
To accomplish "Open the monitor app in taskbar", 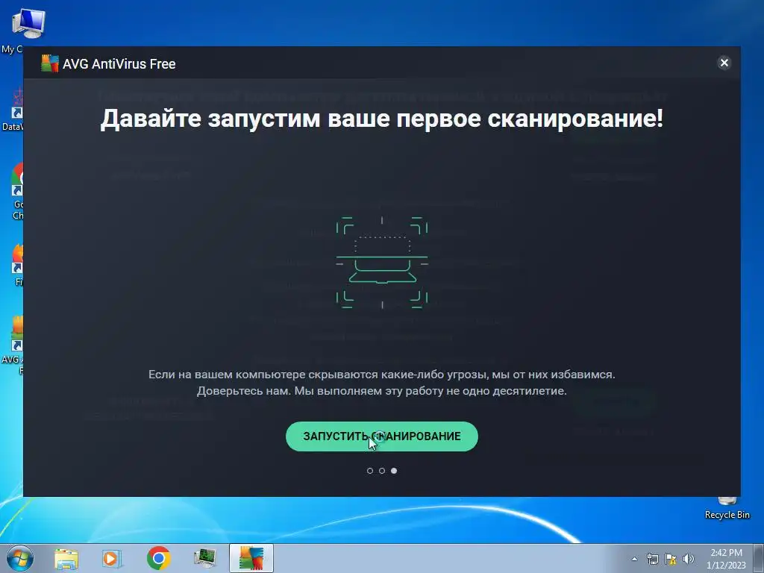I will [204, 558].
